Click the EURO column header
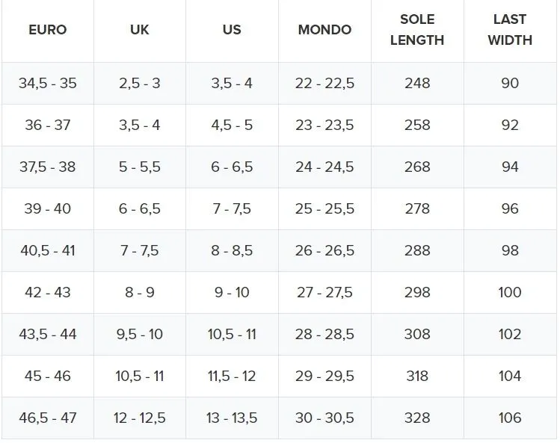 [x=48, y=31]
